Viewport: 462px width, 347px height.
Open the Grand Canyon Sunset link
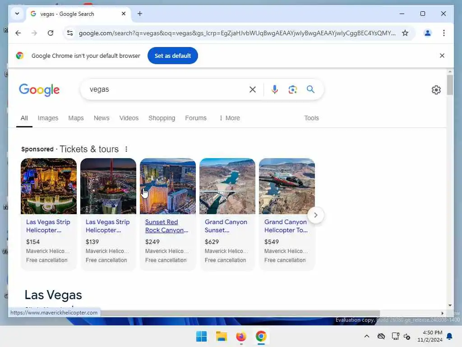tap(226, 226)
